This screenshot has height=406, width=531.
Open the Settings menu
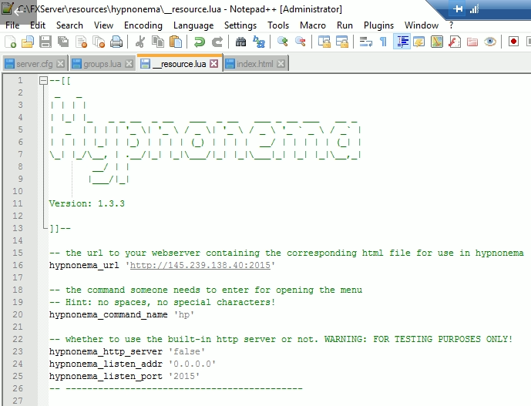240,25
